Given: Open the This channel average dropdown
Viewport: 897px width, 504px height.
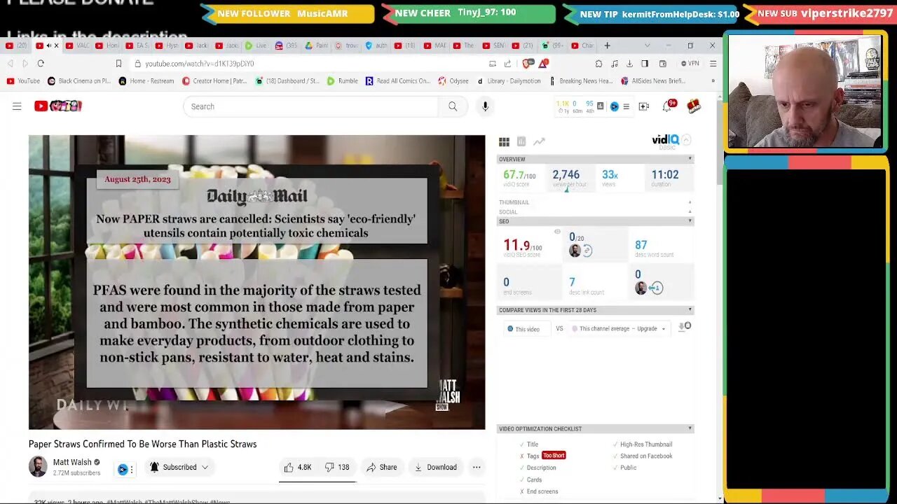Looking at the screenshot, I should coord(619,328).
